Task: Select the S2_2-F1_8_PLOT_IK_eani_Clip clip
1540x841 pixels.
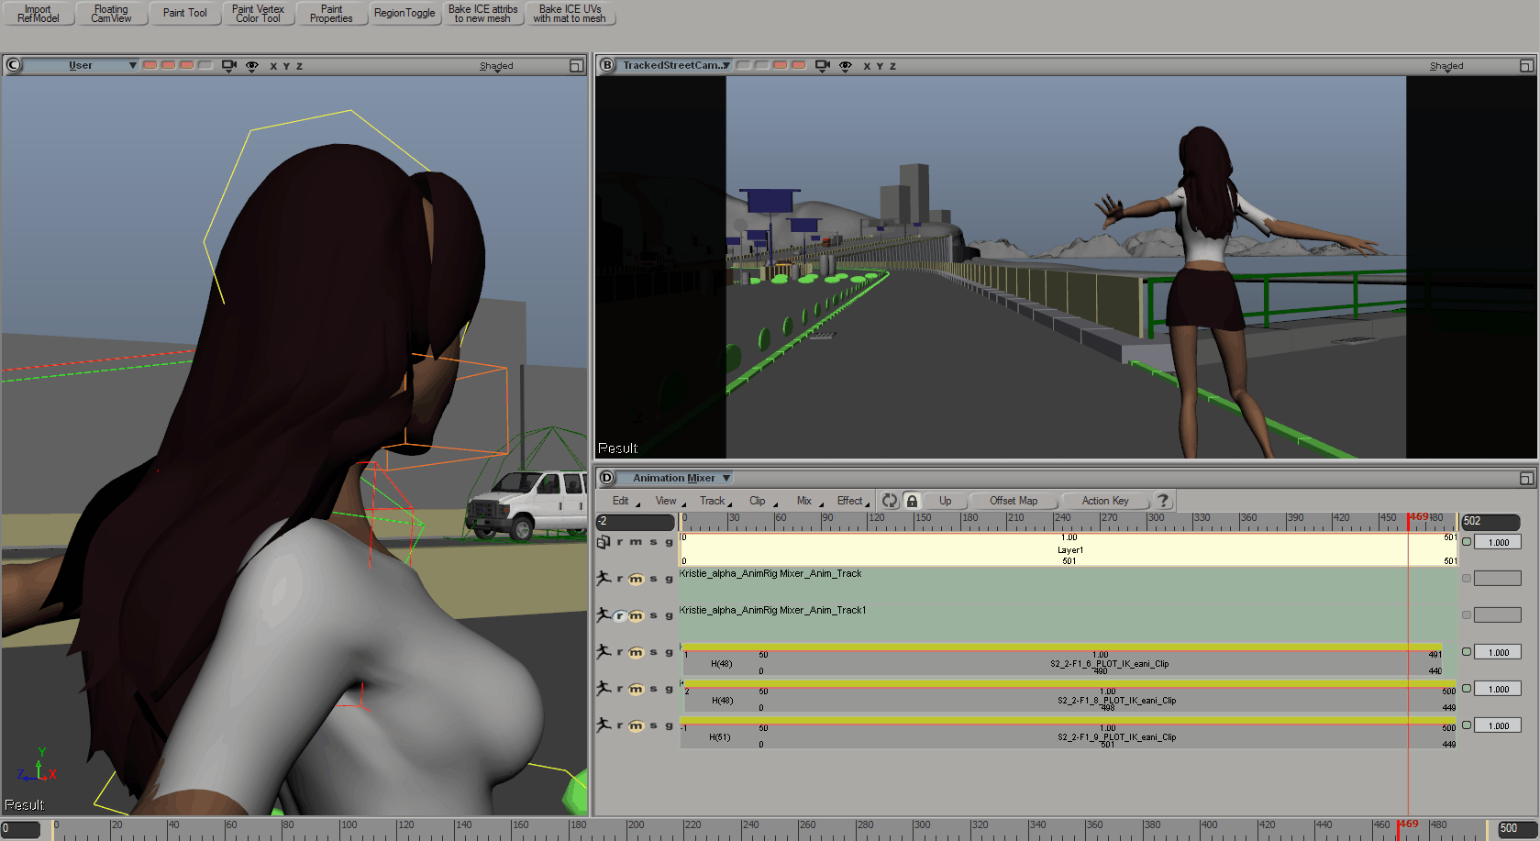Action: (x=1069, y=696)
